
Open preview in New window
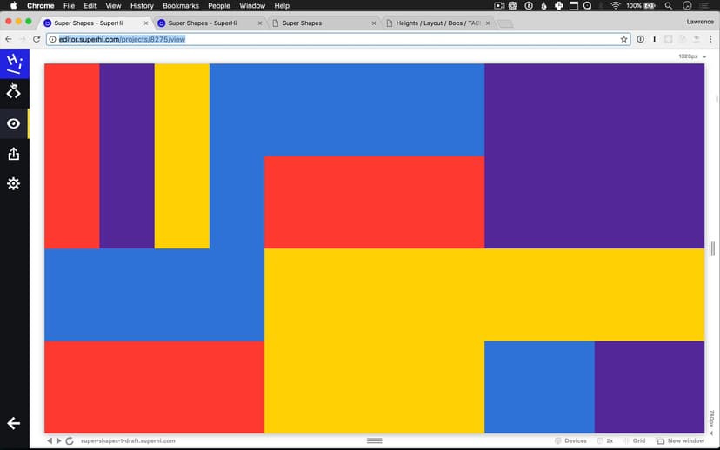coord(680,441)
